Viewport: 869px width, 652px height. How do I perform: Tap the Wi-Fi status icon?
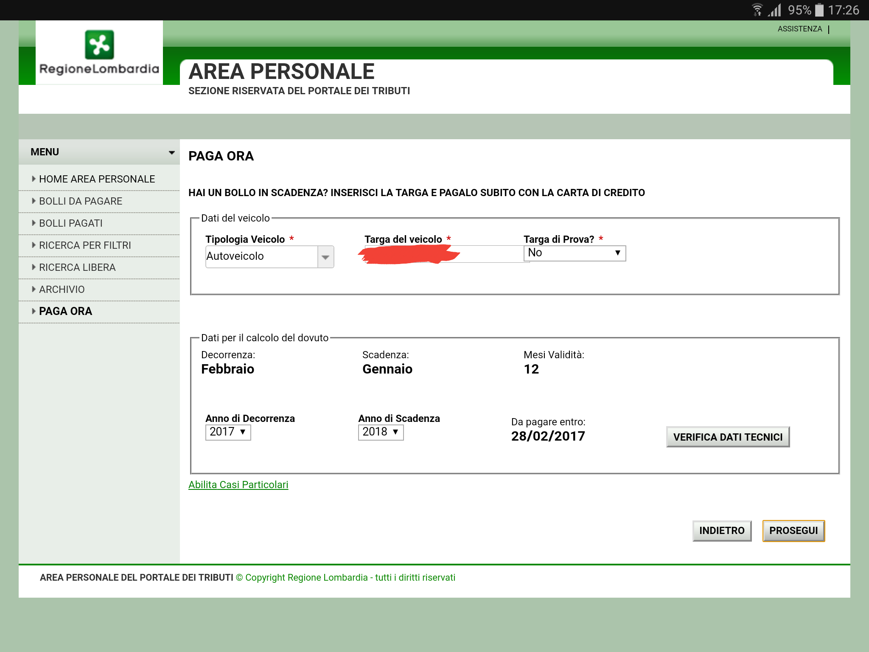(x=757, y=10)
